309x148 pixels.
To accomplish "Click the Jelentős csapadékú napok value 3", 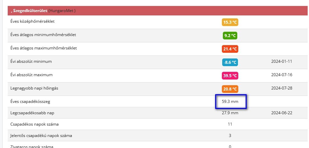I will pos(230,136).
